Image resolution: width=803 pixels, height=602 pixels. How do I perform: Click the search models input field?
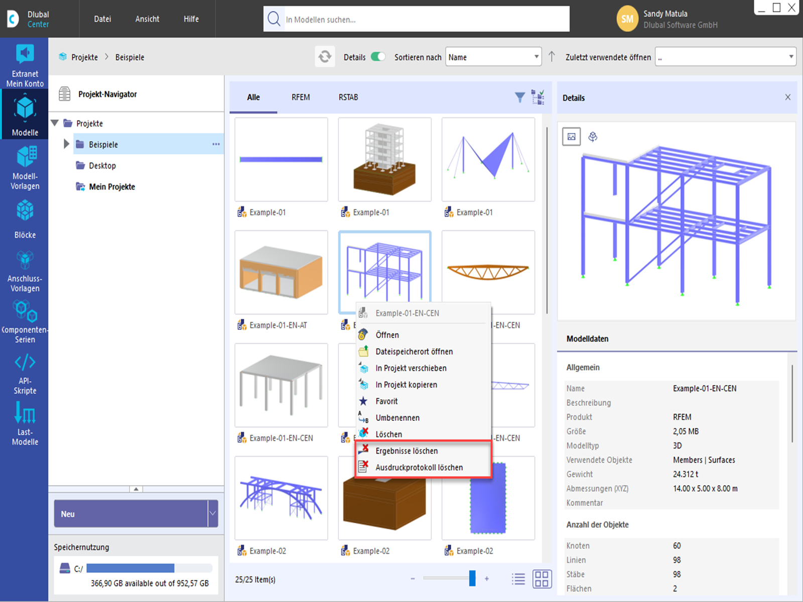[x=427, y=19]
